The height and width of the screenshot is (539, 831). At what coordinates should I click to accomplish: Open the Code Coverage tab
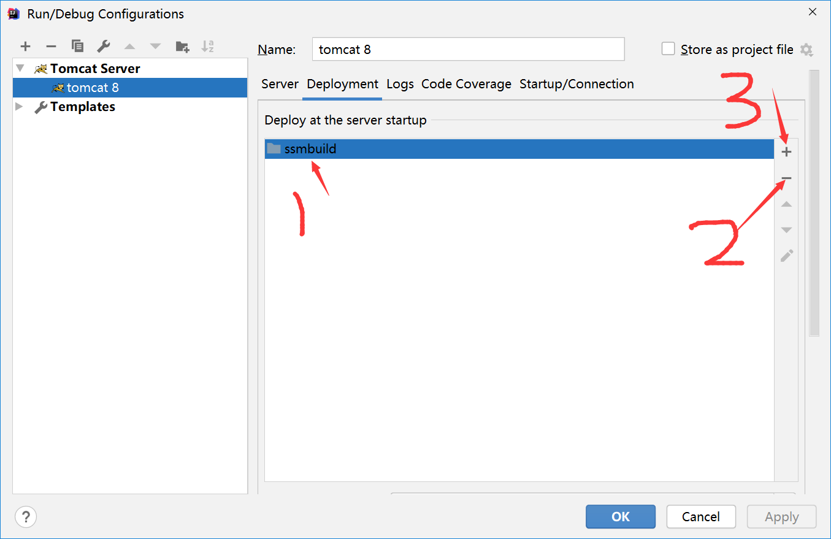[x=466, y=84]
